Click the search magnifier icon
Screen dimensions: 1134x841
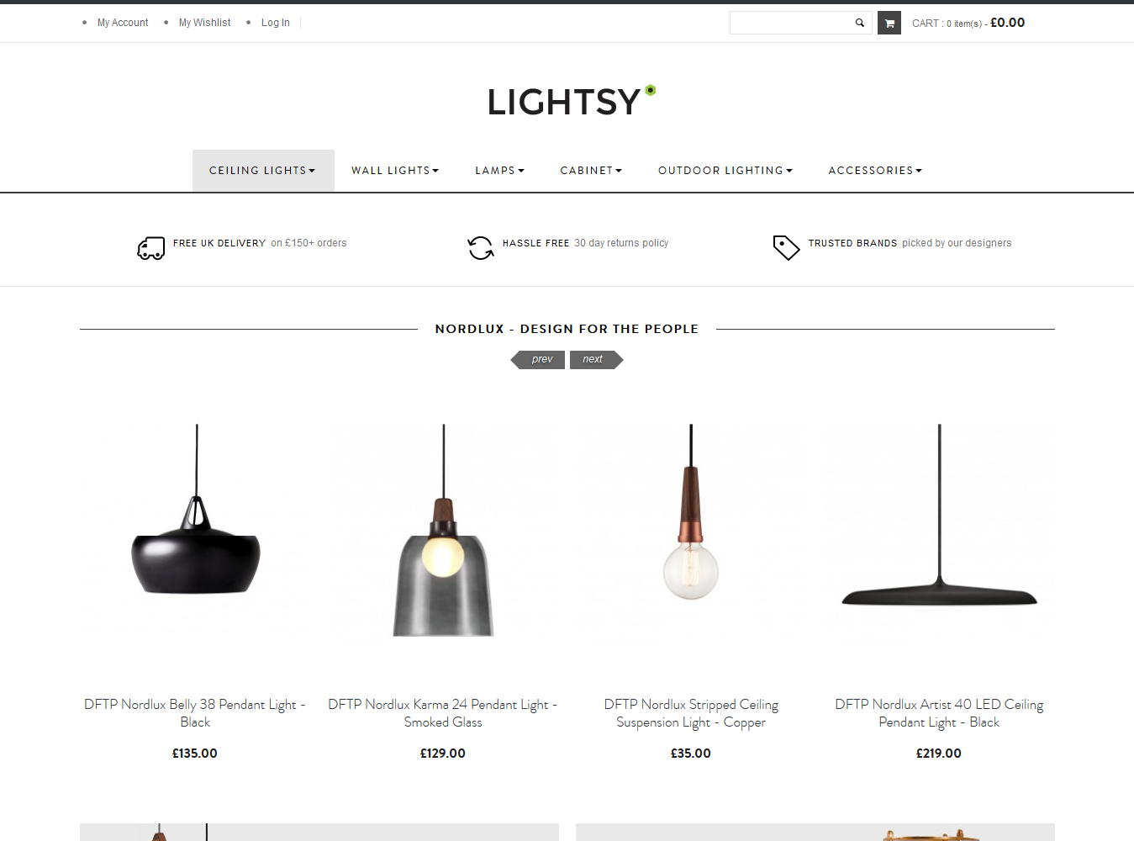point(859,23)
